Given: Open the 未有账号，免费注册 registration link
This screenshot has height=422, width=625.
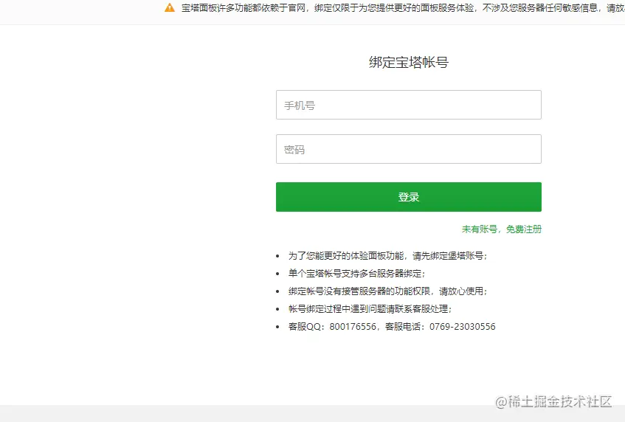Looking at the screenshot, I should coord(502,229).
